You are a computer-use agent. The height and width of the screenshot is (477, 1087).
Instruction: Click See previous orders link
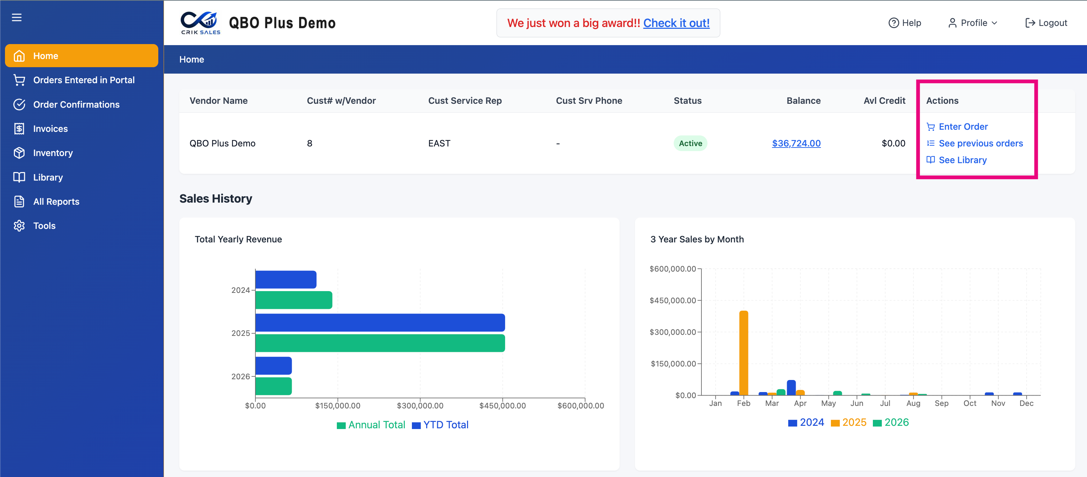(x=981, y=143)
